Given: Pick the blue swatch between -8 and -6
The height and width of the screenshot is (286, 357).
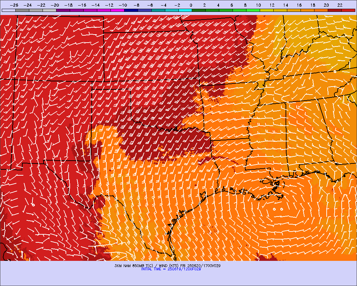Looking at the screenshot, I should pos(145,10).
